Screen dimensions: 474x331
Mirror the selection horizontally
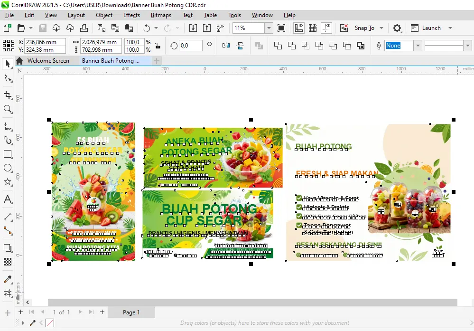tap(226, 46)
